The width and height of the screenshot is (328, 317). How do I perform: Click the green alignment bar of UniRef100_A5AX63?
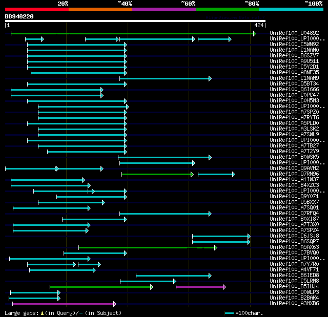click(x=148, y=248)
